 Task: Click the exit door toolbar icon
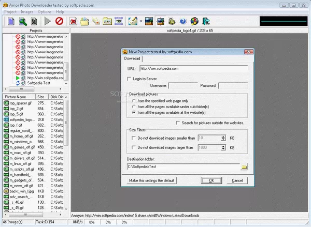pyautogui.click(x=206, y=21)
